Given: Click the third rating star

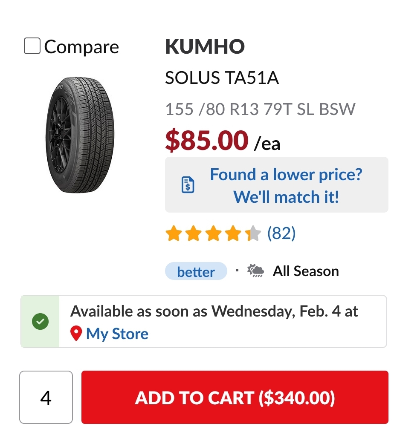Looking at the screenshot, I should [x=213, y=234].
